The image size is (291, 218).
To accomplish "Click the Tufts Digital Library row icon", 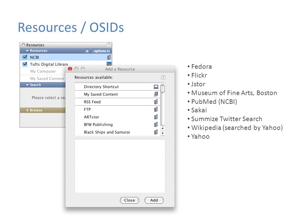I will click(x=109, y=64).
